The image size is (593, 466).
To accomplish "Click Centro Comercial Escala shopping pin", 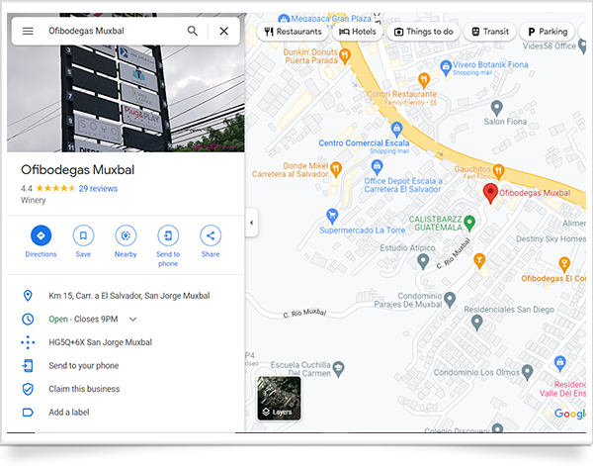I will (x=396, y=130).
